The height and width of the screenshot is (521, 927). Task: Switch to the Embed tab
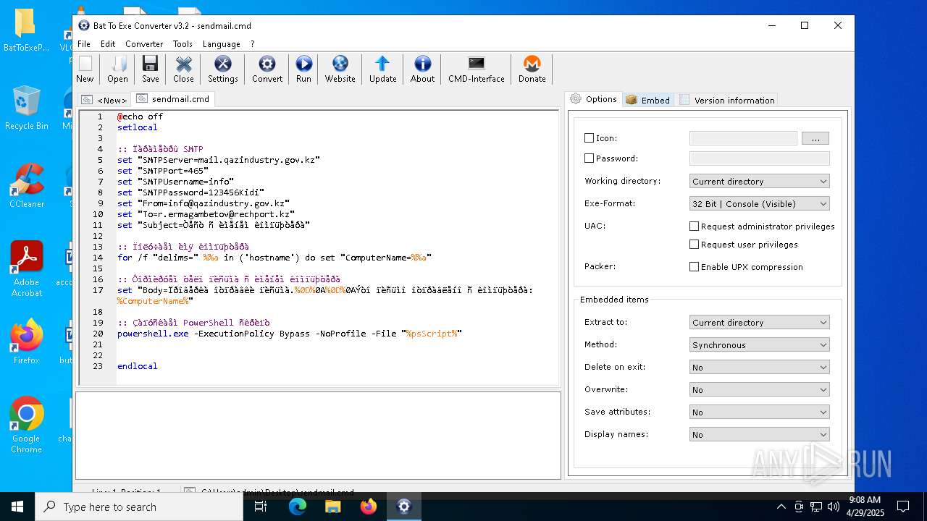pyautogui.click(x=648, y=100)
